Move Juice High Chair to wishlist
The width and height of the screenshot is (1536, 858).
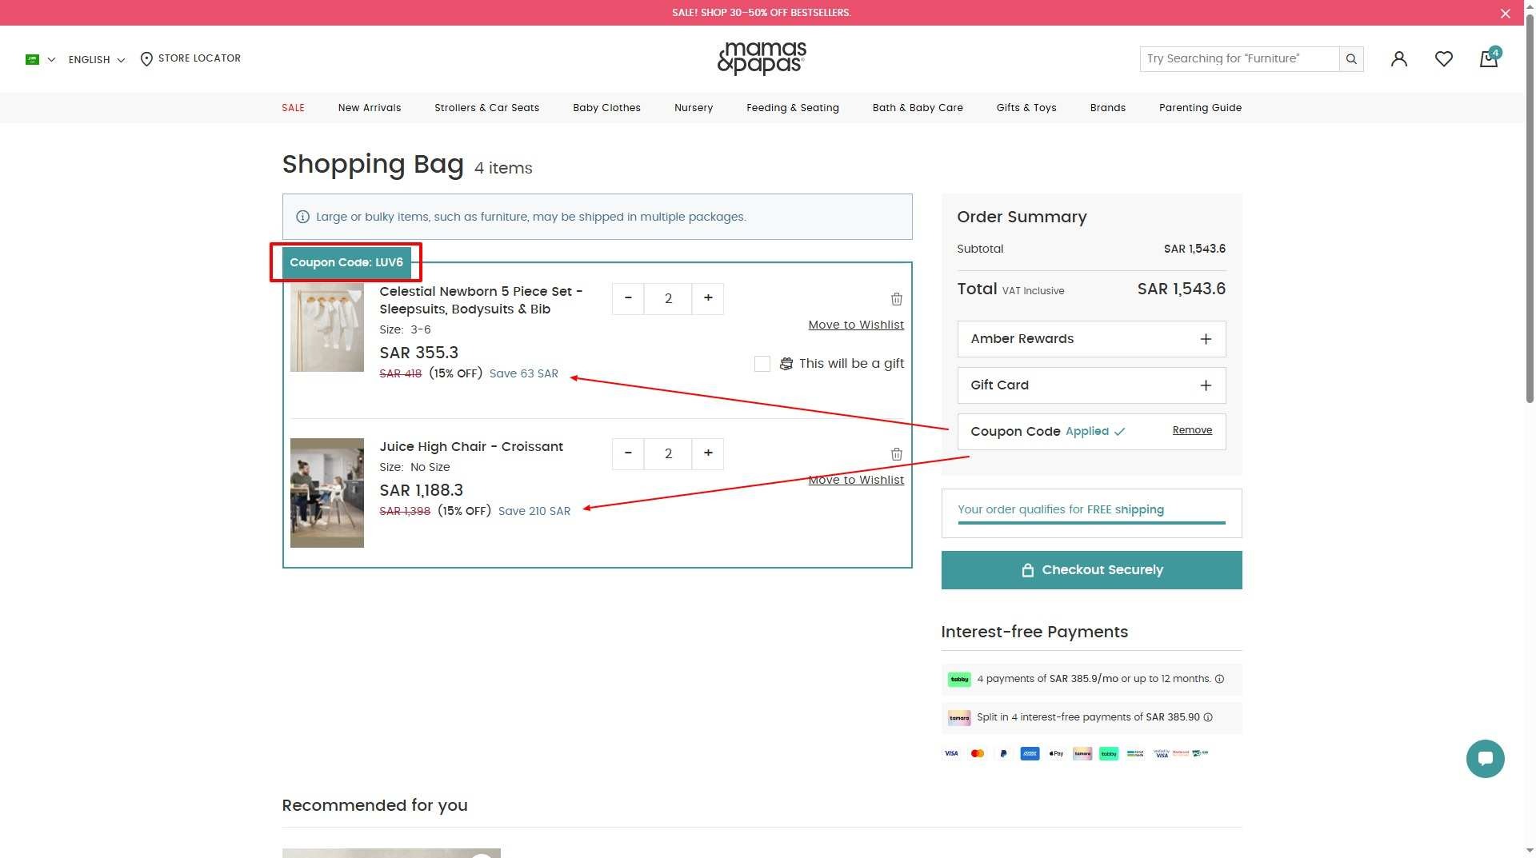click(x=856, y=480)
